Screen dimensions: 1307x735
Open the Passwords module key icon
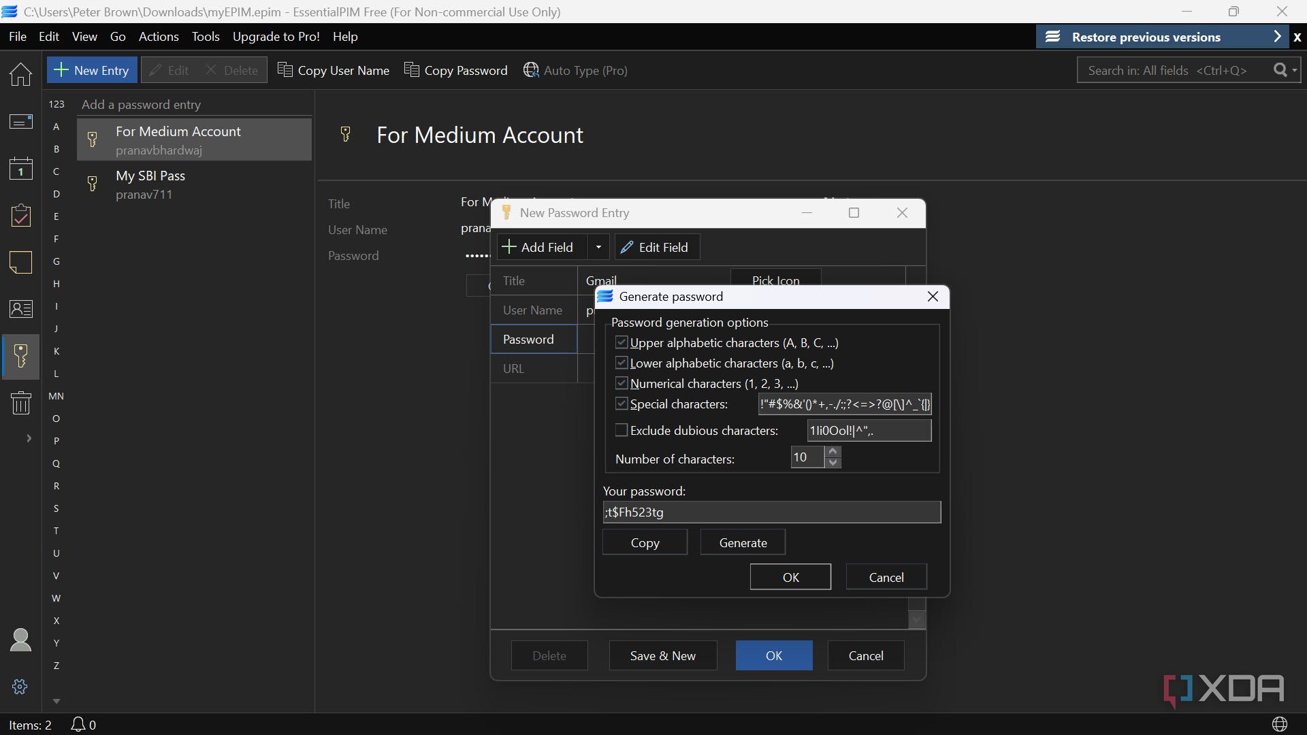tap(20, 356)
